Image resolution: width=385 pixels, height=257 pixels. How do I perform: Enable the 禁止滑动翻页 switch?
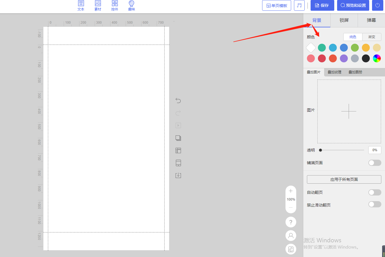(375, 204)
